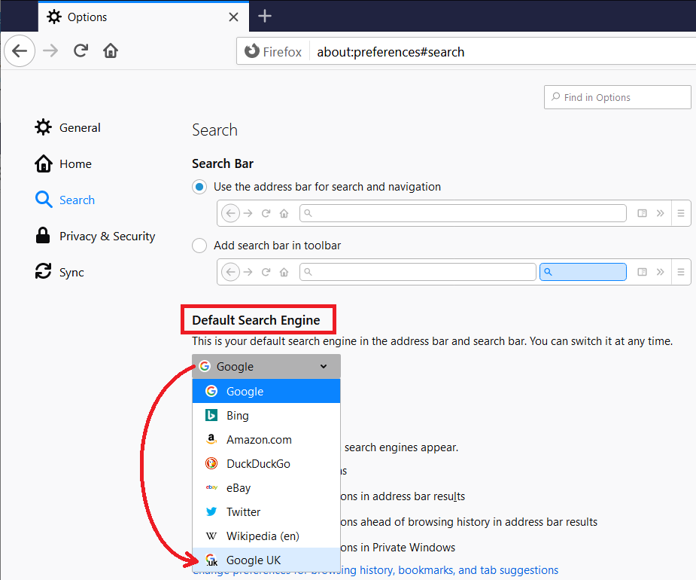Open the Firefox home page icon
This screenshot has width=696, height=580.
pyautogui.click(x=111, y=51)
